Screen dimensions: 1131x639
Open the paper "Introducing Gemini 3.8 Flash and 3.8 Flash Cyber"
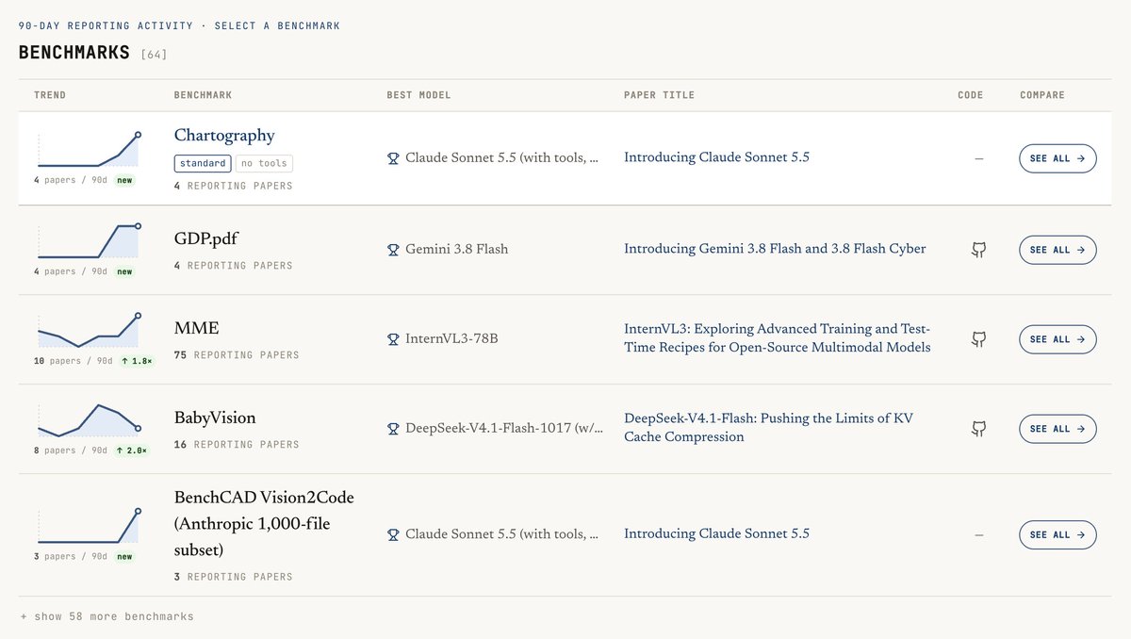[x=775, y=249]
